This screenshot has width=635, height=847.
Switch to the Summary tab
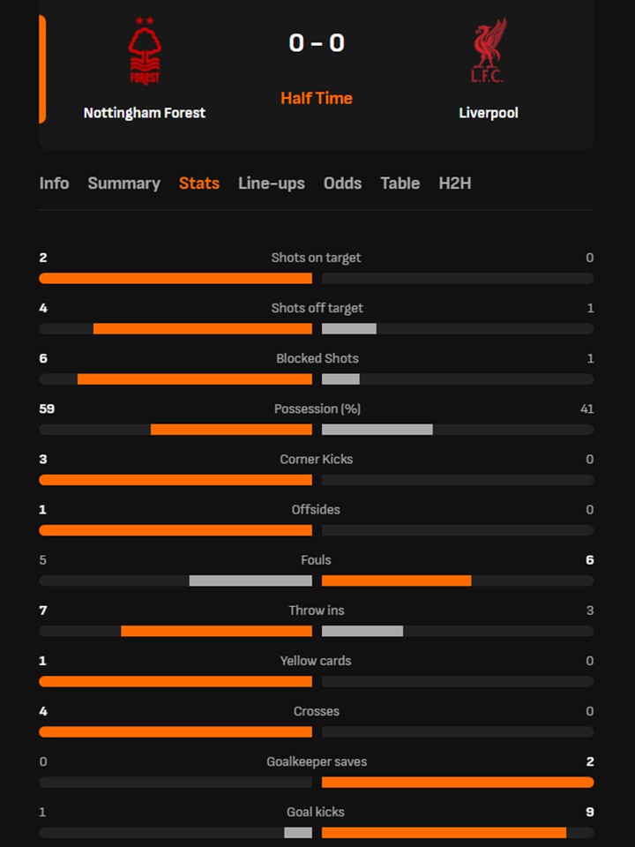tap(123, 184)
